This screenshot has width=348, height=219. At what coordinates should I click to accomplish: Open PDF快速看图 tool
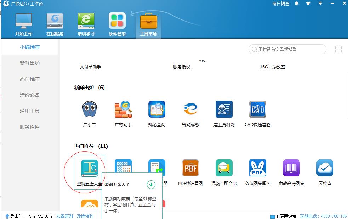pyautogui.click(x=190, y=168)
